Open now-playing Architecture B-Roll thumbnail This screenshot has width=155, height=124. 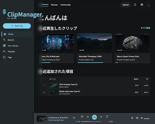[x=42, y=119]
